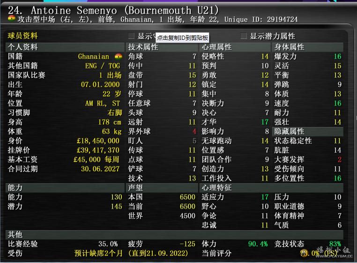
Task: Click the contract expiry 30.06.2027
Action: pyautogui.click(x=100, y=169)
